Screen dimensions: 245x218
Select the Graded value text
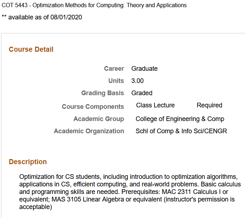(142, 93)
